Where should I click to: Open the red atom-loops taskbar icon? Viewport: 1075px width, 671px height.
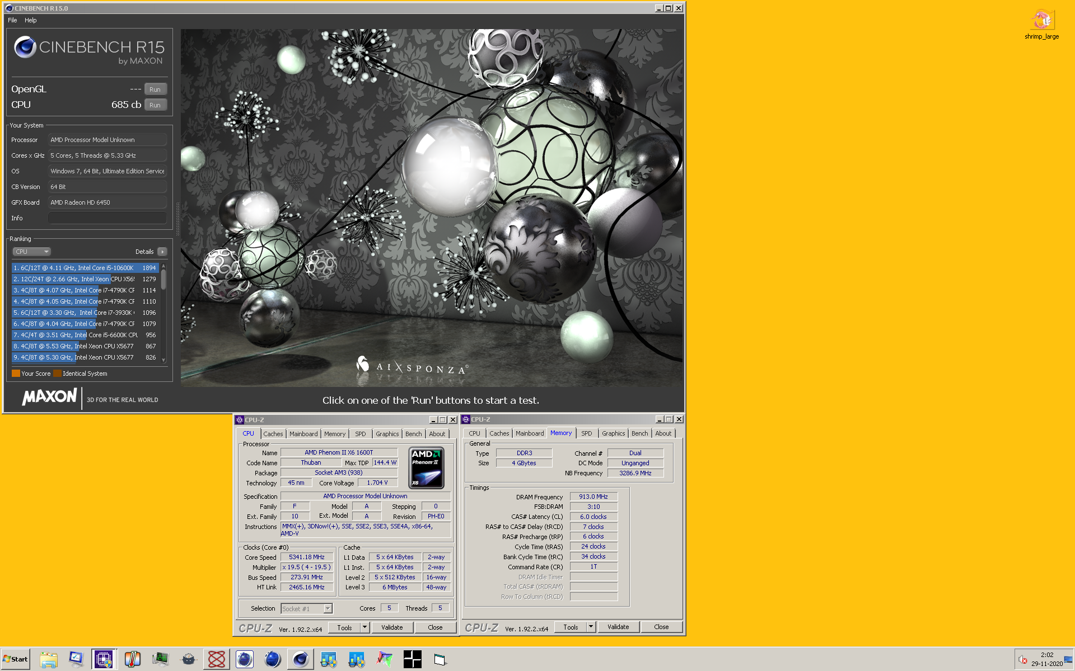[217, 659]
